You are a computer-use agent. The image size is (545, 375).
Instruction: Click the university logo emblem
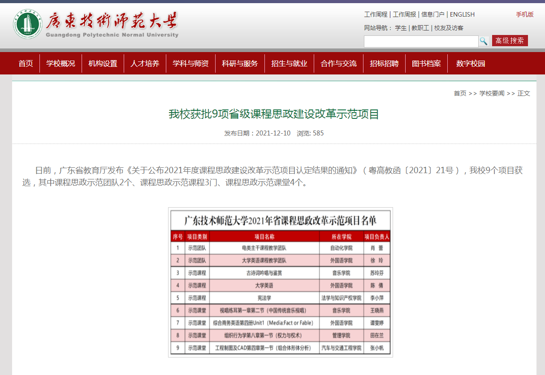pyautogui.click(x=27, y=24)
